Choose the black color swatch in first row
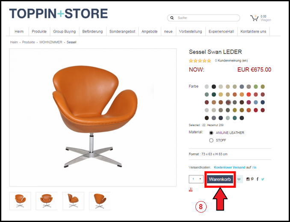The image size is (290, 222). click(214, 86)
